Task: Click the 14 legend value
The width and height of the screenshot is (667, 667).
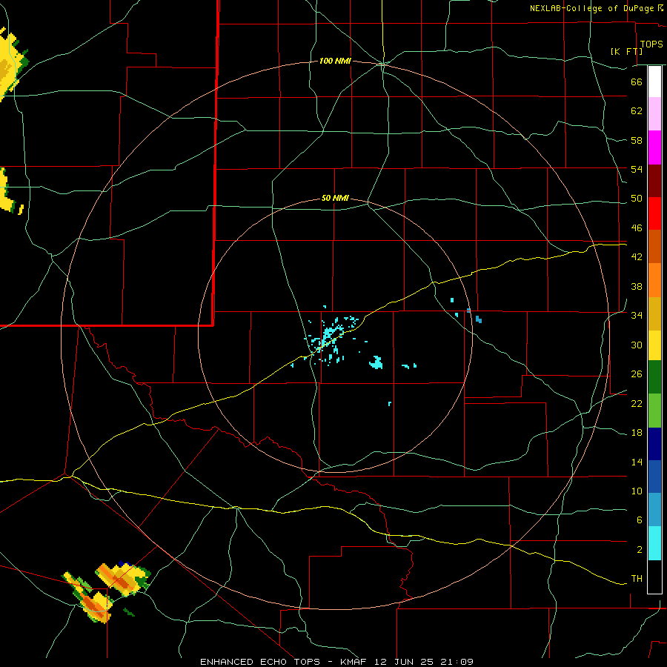Action: pos(637,462)
